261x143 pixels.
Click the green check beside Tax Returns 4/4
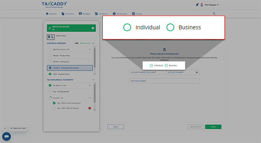(50, 85)
